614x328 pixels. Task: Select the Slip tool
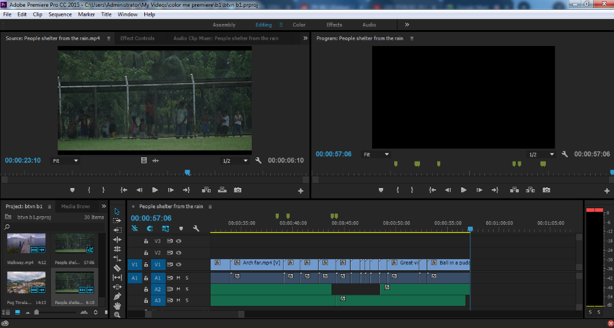[117, 278]
